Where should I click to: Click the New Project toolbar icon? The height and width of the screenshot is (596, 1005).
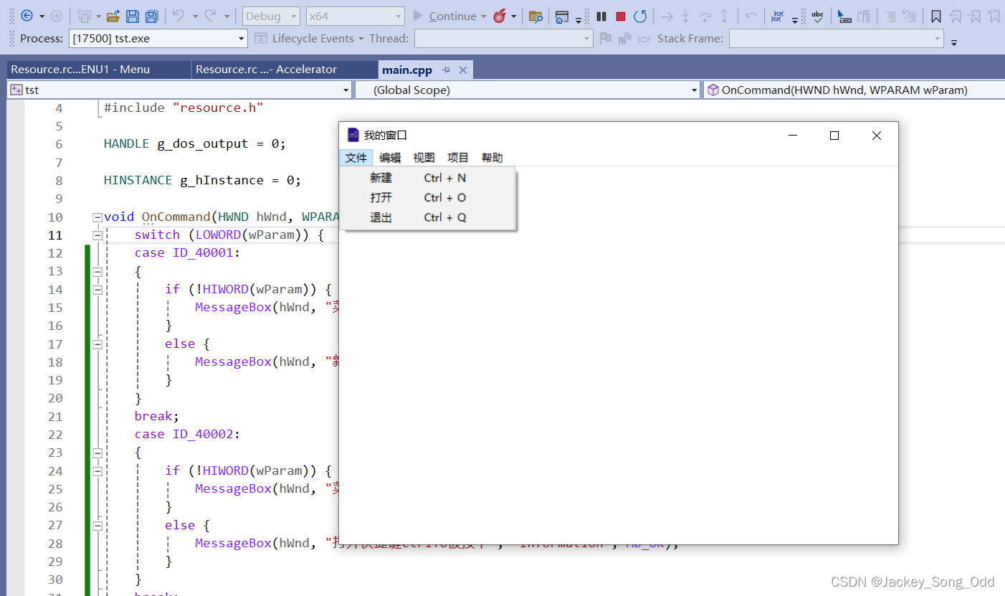(85, 16)
